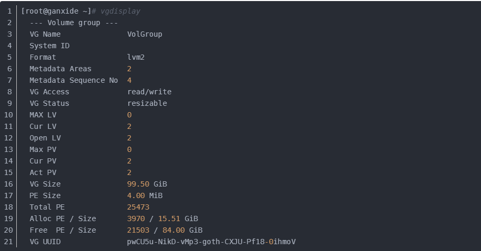Click the VolGroup name value

[x=145, y=34]
